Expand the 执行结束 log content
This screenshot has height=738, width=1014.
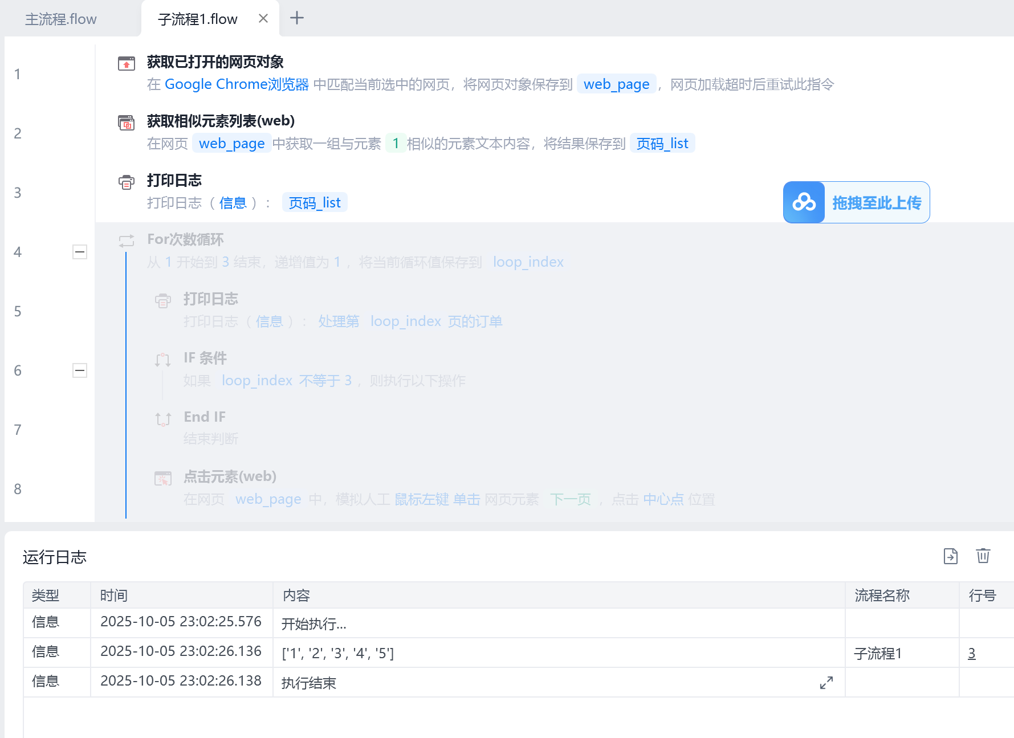826,682
